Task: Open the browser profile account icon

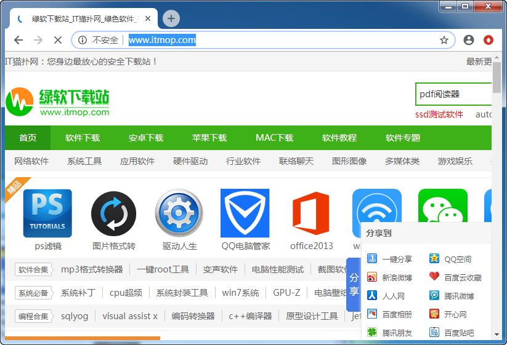Action: [469, 40]
